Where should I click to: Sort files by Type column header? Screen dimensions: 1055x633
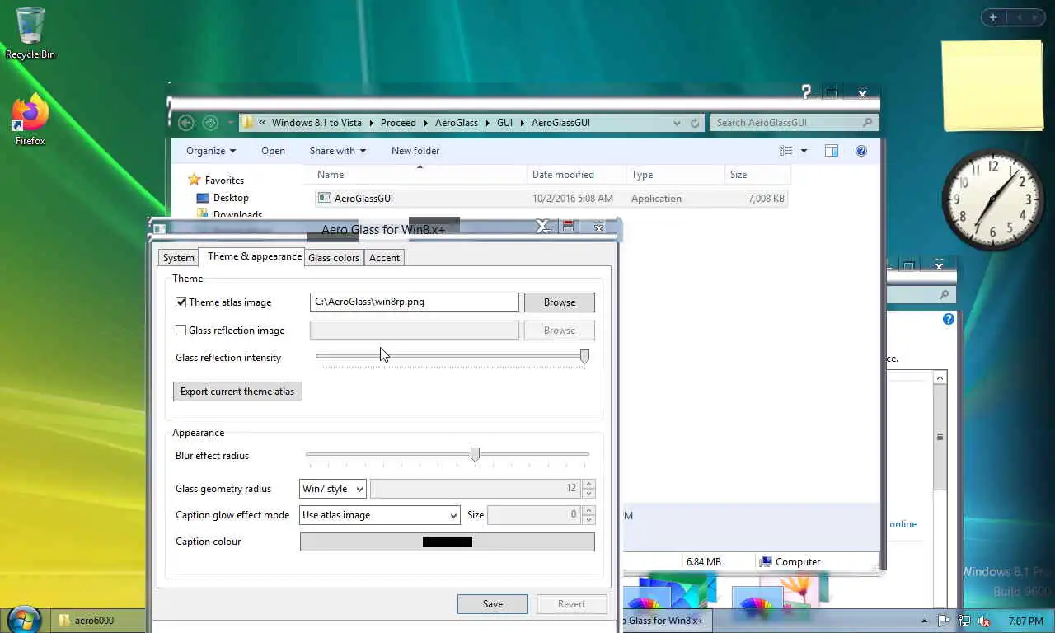point(675,175)
